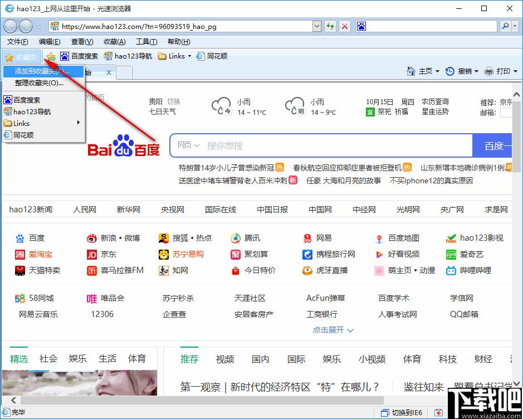This screenshot has width=523, height=419.
Task: Select hao123导航 in favorites dropdown list
Action: point(43,112)
